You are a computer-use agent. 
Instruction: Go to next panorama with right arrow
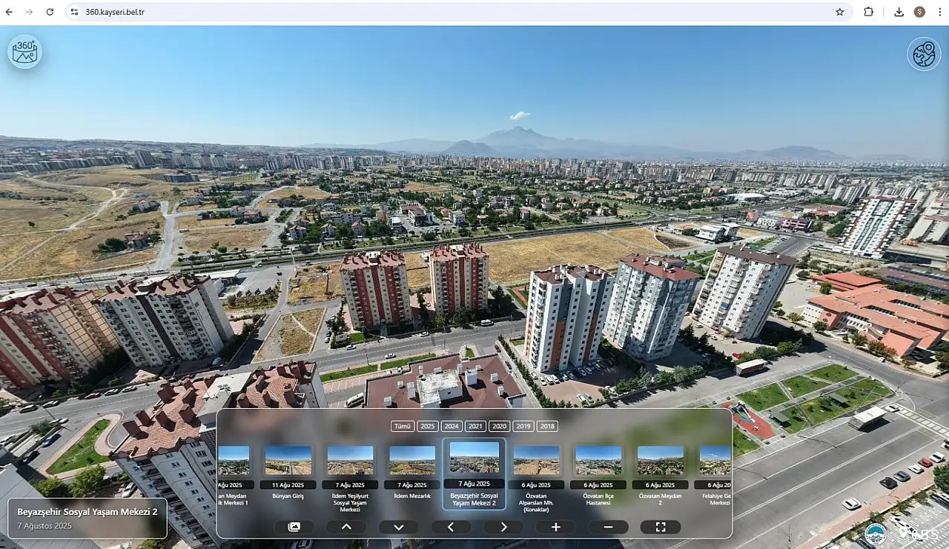[x=503, y=526]
